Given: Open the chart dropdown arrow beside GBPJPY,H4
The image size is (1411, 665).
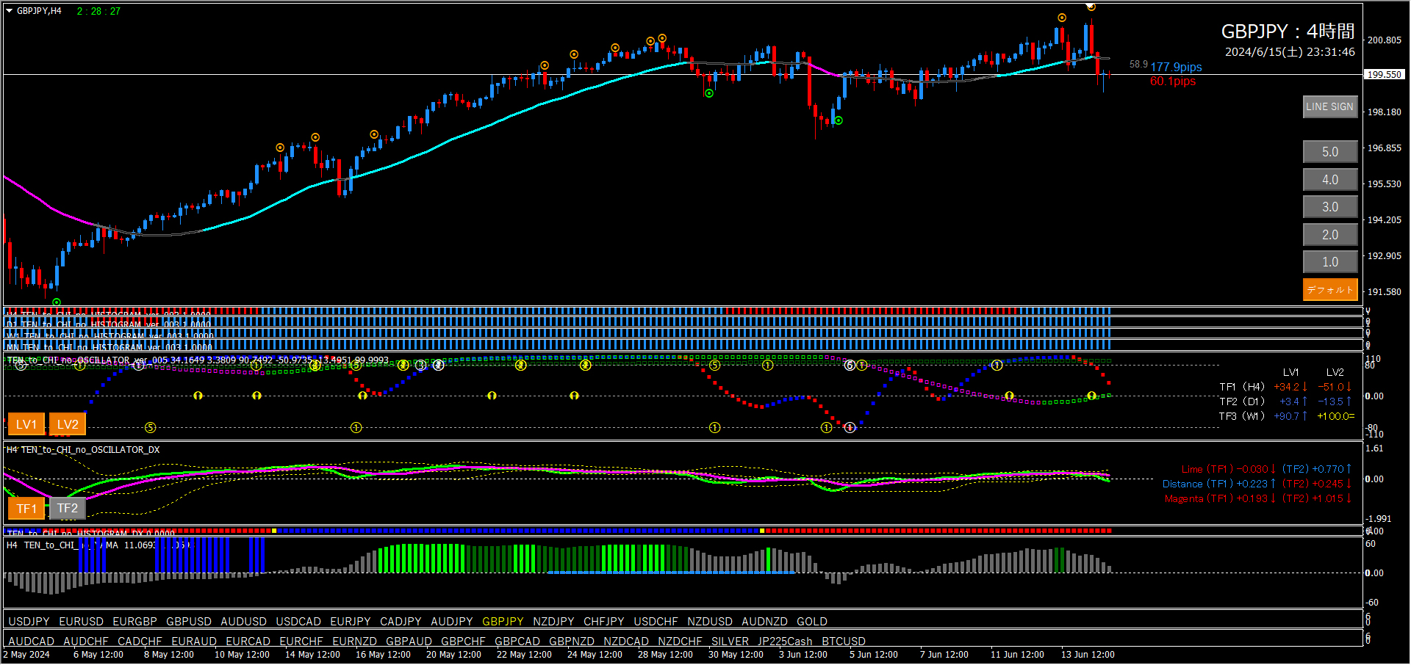Looking at the screenshot, I should [x=10, y=11].
